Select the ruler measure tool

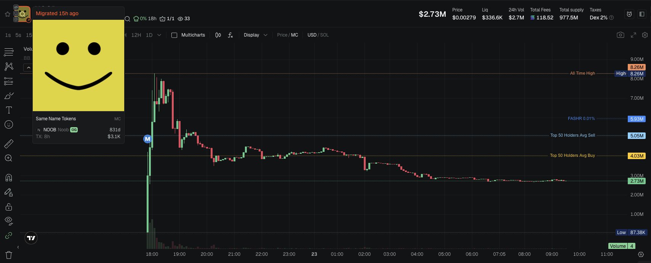[x=9, y=144]
